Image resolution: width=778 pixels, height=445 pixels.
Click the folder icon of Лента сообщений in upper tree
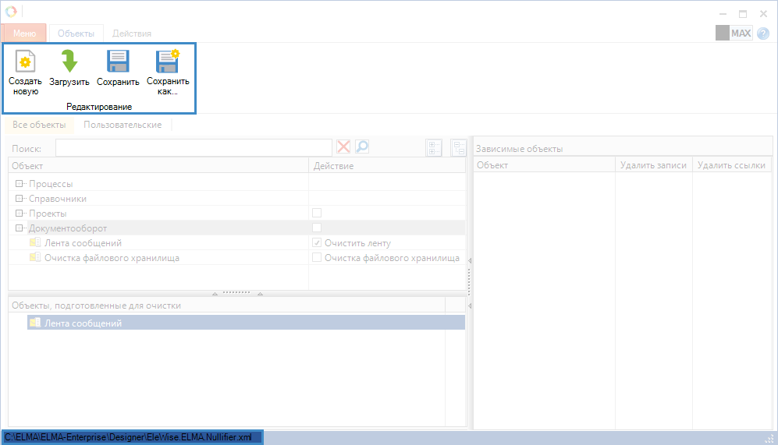tap(35, 242)
